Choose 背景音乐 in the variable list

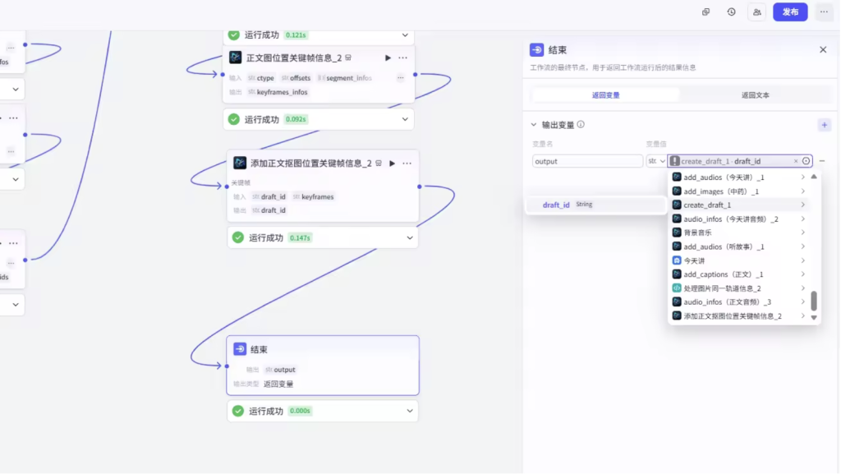coord(697,232)
